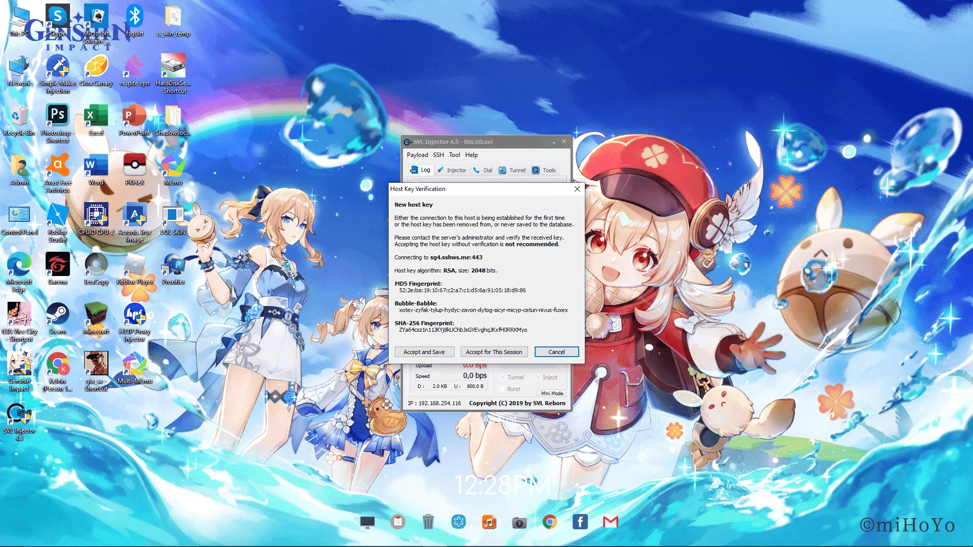Viewport: 973px width, 547px height.
Task: Open the This PC desktop icon
Action: (19, 22)
